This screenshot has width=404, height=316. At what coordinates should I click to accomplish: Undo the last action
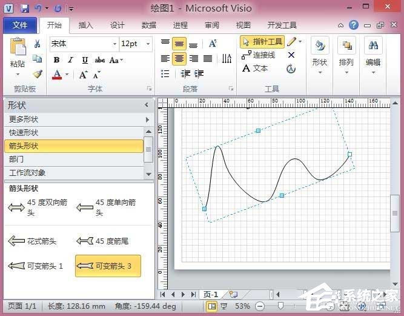click(38, 8)
